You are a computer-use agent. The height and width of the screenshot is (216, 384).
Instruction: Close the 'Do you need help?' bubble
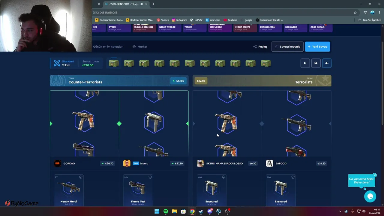point(375,175)
